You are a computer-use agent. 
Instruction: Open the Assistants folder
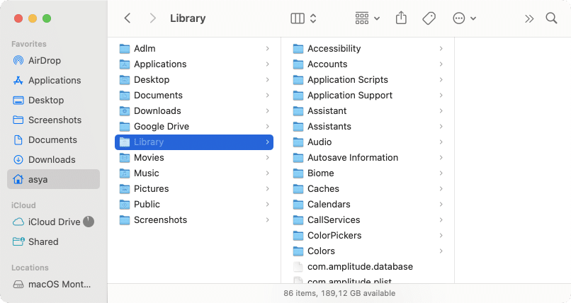click(x=368, y=127)
